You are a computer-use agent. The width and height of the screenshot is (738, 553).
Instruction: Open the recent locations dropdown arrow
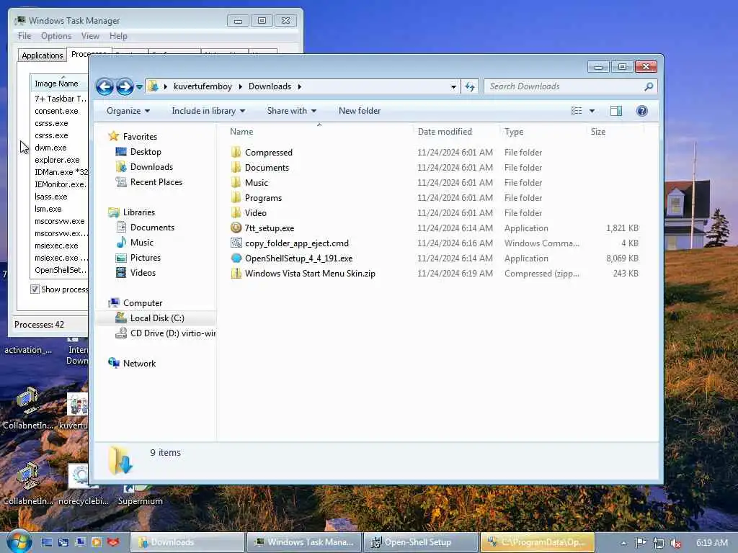tap(139, 86)
